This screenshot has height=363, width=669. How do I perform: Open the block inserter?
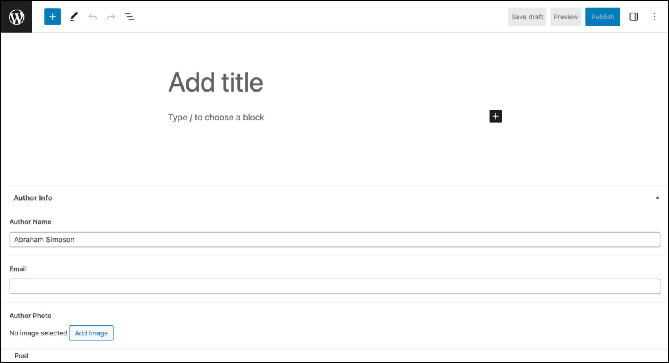coord(52,17)
